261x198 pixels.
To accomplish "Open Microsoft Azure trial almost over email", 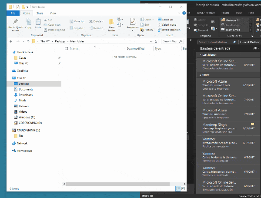I will pyautogui.click(x=228, y=85).
